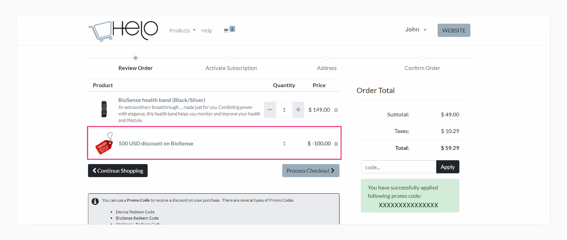Select the Address step indicator
Viewport: 567px width, 240px height.
pos(327,58)
